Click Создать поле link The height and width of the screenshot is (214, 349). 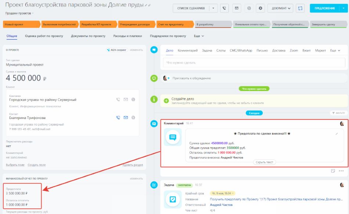[36, 165]
